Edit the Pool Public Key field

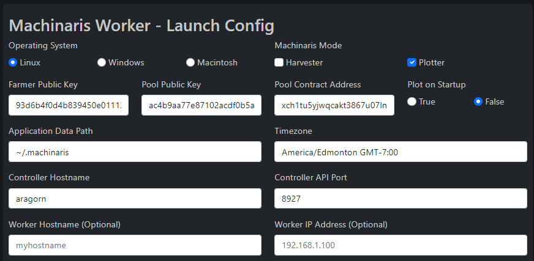tap(201, 105)
